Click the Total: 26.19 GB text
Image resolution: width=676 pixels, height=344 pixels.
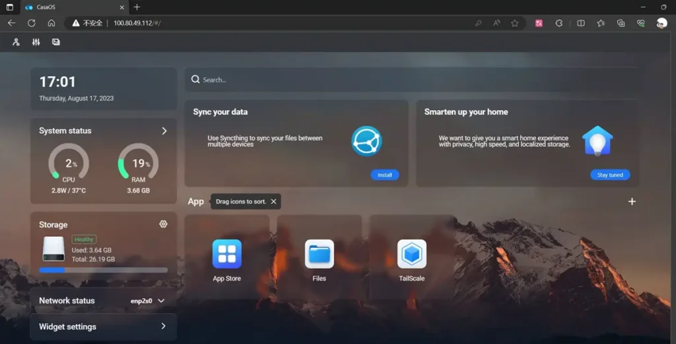[93, 259]
